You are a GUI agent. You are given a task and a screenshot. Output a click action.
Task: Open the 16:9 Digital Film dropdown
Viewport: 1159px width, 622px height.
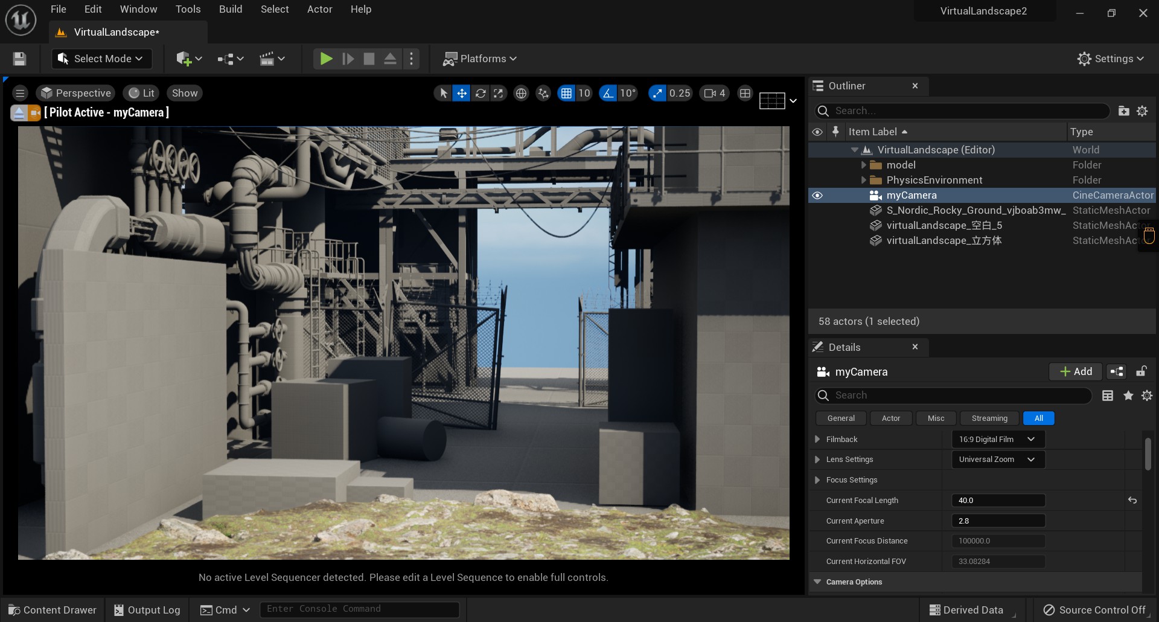pyautogui.click(x=998, y=440)
